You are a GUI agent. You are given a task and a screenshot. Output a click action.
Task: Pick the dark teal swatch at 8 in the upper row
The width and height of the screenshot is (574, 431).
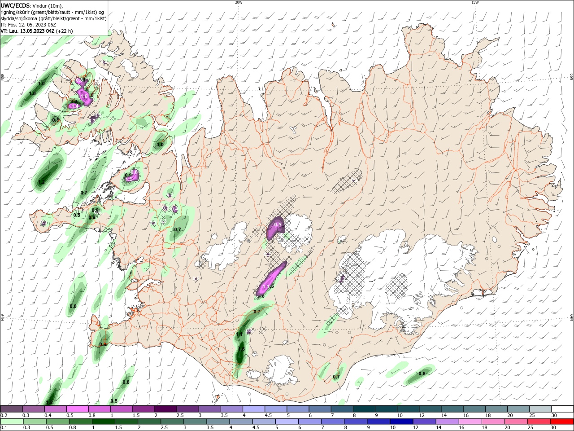point(364,409)
